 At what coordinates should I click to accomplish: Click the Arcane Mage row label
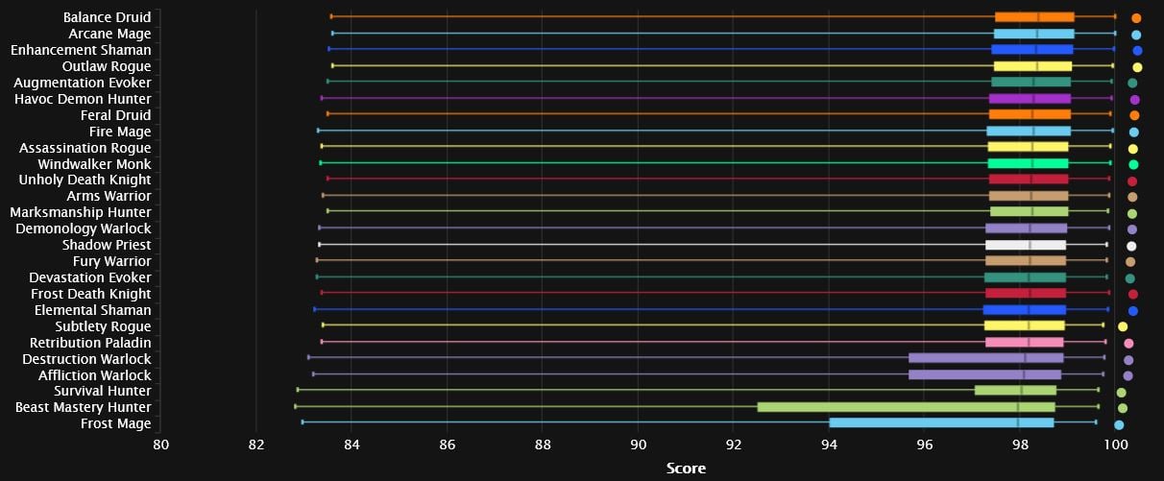tap(109, 34)
